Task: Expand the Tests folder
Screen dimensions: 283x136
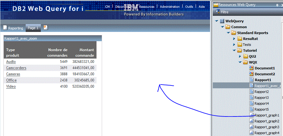Action: coord(234,45)
